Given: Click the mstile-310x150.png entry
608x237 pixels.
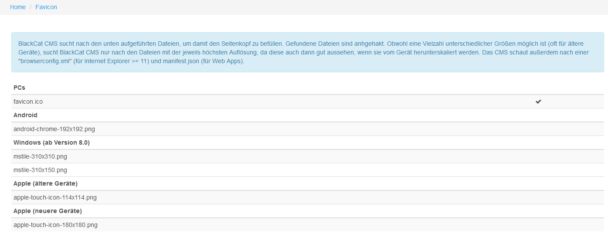Looking at the screenshot, I should coord(41,170).
